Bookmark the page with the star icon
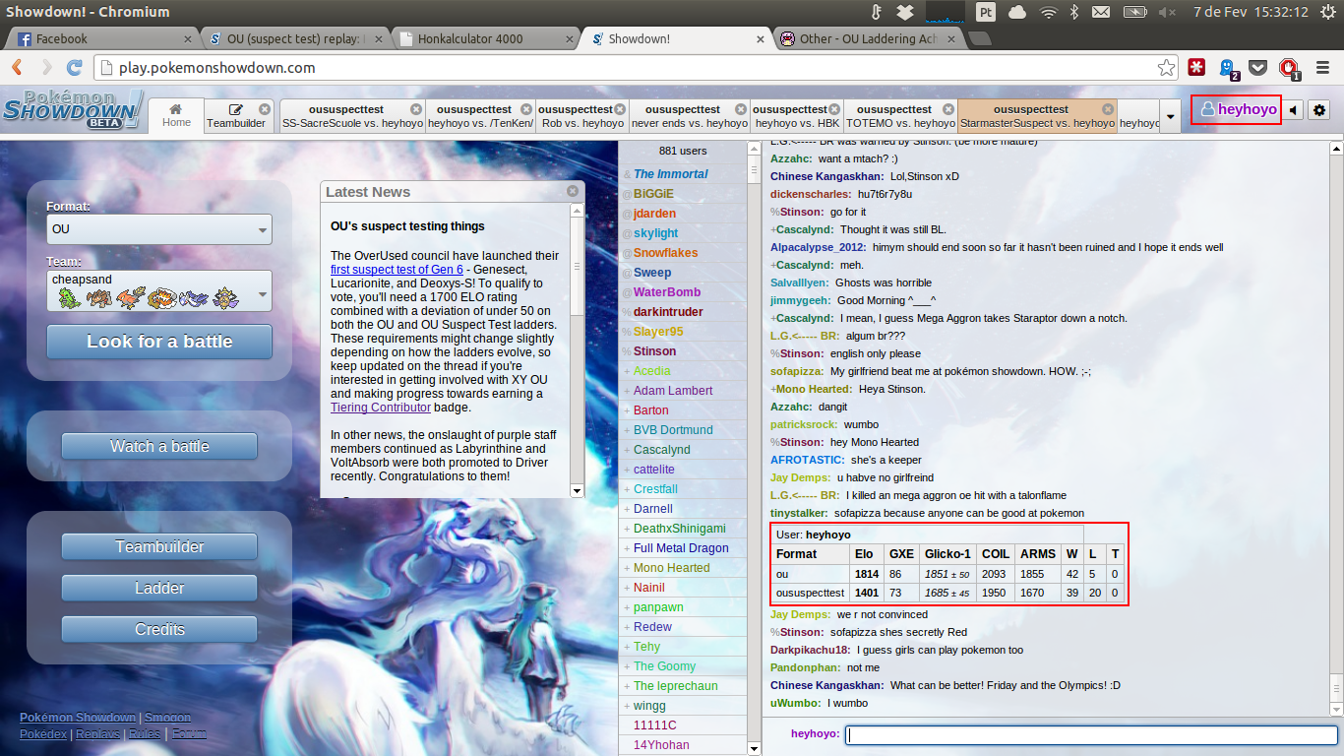1344x756 pixels. click(1166, 68)
